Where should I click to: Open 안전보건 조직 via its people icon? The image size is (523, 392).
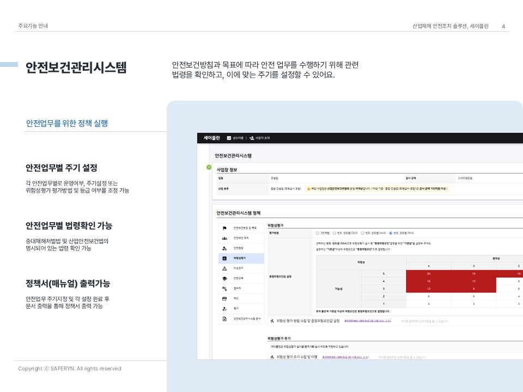pos(224,238)
